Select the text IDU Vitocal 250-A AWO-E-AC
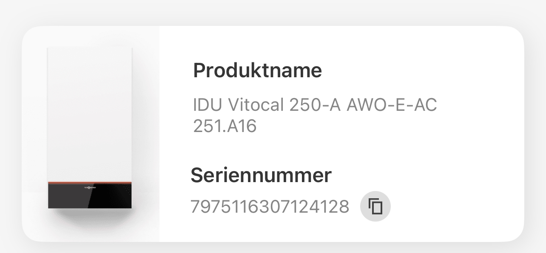The width and height of the screenshot is (546, 253). [x=315, y=105]
